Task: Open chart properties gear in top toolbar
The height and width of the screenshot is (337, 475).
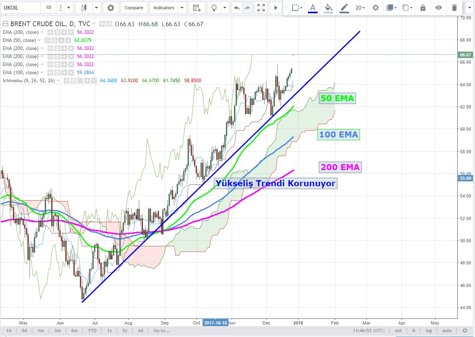Action: 111,8
